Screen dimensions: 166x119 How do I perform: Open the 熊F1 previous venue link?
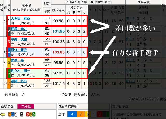(130, 18)
